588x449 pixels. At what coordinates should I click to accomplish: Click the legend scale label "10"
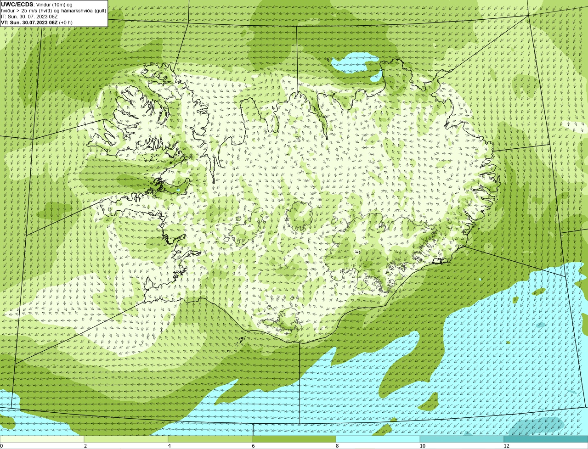[x=422, y=446]
